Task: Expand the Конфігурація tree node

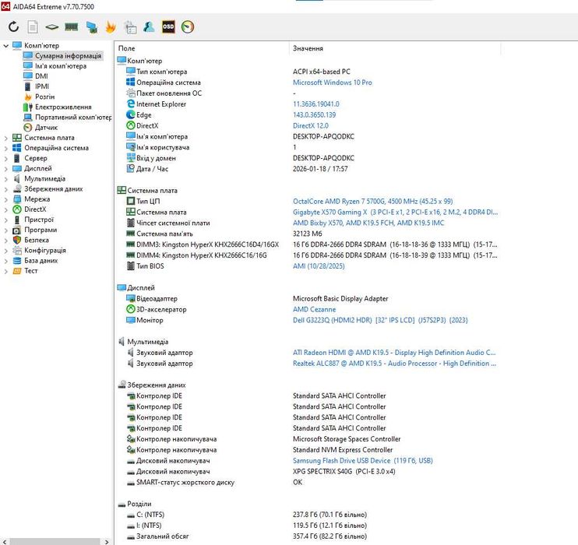Action: [6, 251]
